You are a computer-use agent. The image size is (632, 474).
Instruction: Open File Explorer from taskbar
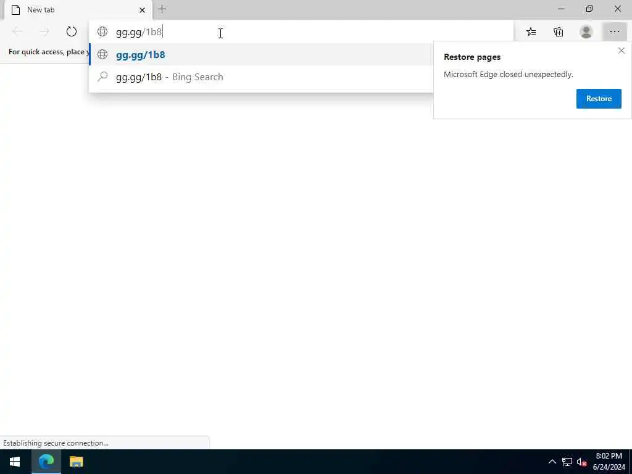76,462
